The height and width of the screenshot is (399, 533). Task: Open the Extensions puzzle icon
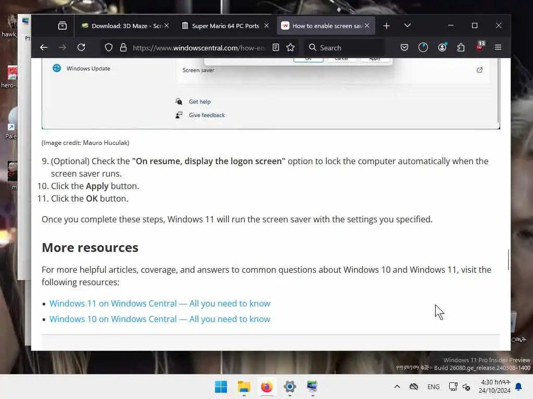[x=461, y=47]
